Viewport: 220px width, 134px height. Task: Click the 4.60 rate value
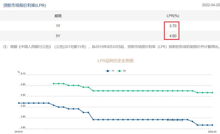(173, 36)
